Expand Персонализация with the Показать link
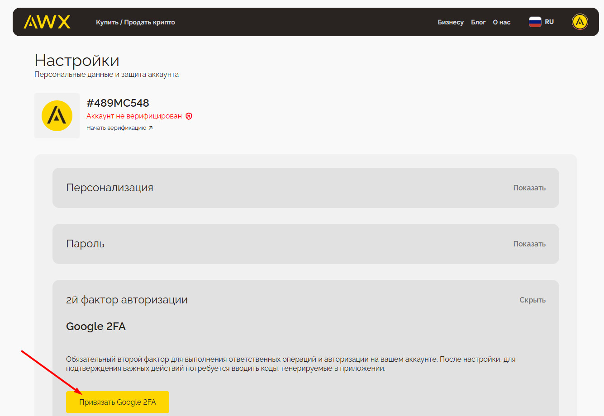Screen dimensions: 604x416 529,188
